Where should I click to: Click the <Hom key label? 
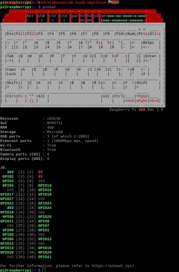click(x=129, y=101)
